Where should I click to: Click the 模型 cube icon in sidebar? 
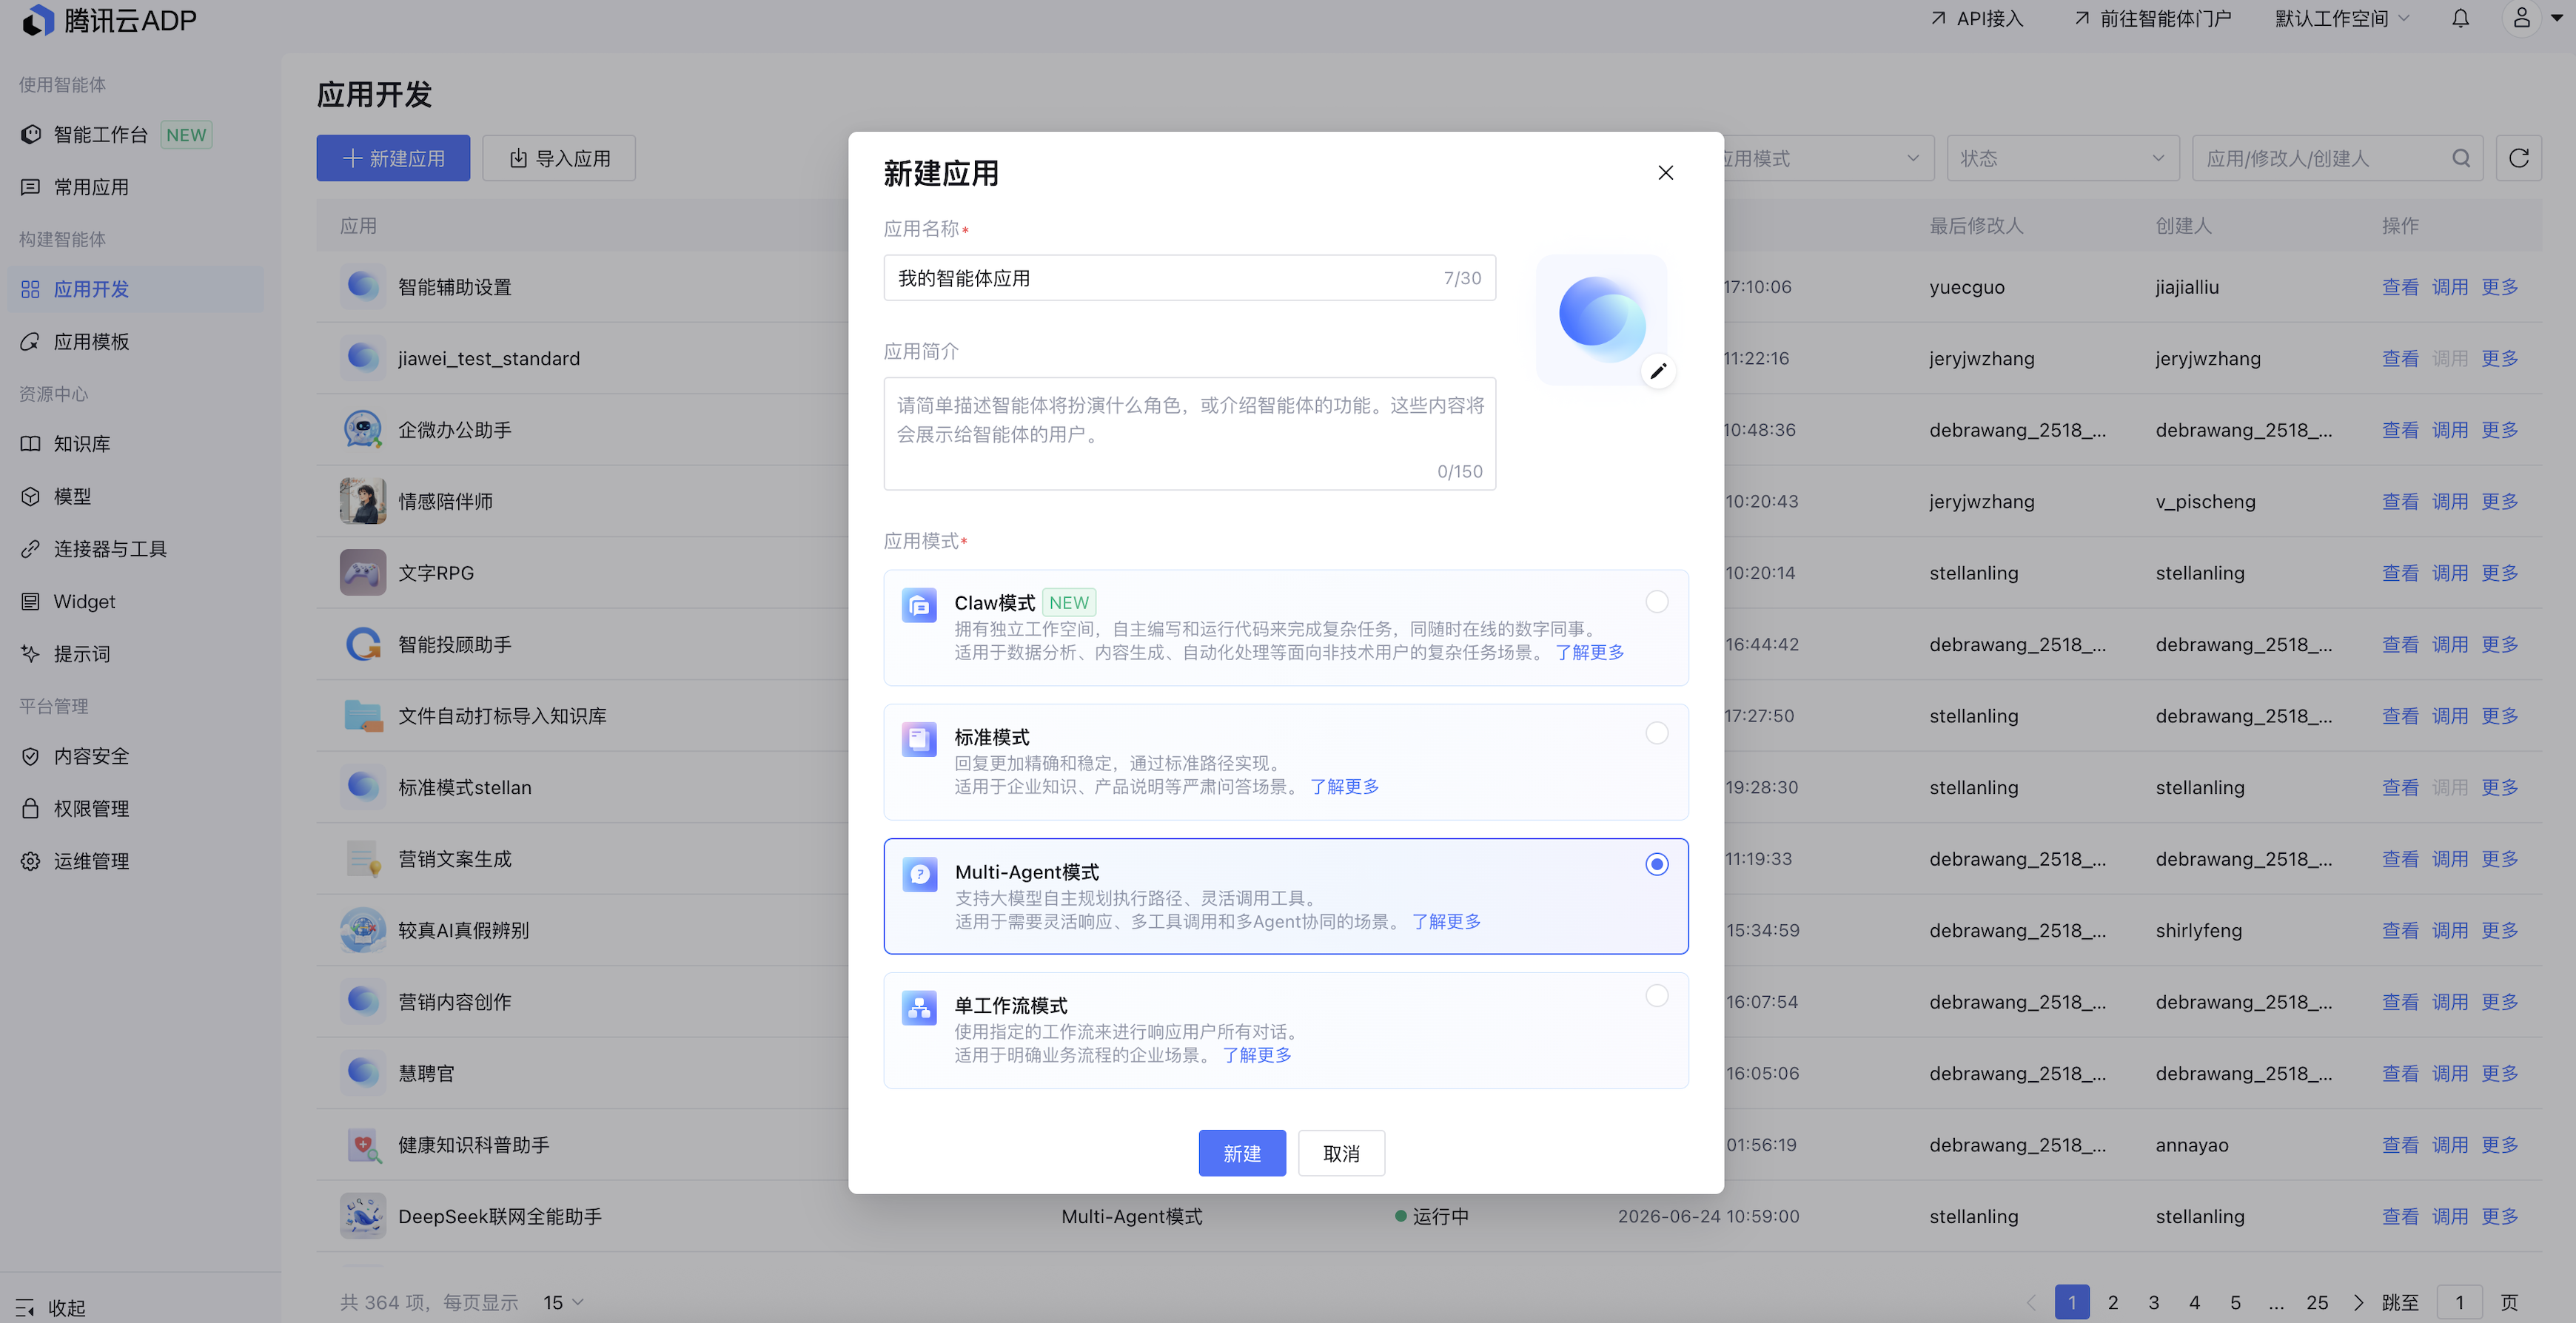(31, 496)
